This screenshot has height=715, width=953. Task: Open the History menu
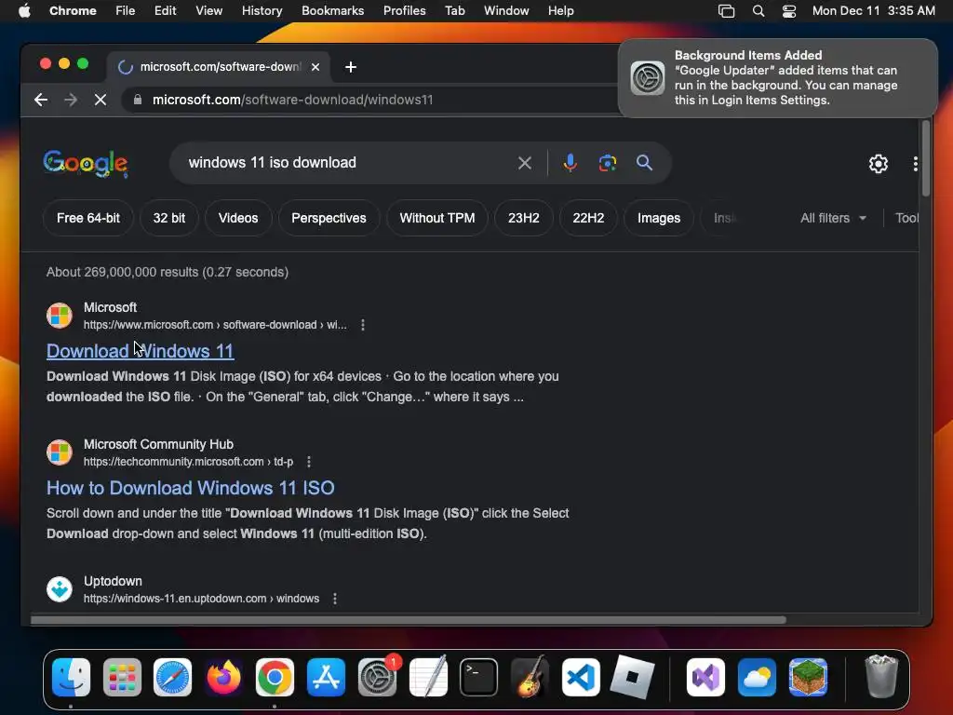tap(262, 11)
